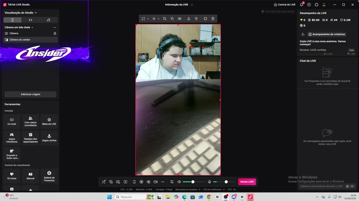Click the Iniciar LIVE button
Screen dimensions: 359x201
point(247,182)
